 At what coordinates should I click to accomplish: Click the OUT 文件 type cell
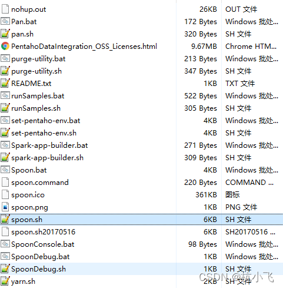(241, 9)
